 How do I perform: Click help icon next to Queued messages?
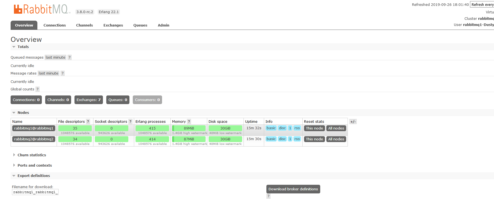[x=69, y=57]
